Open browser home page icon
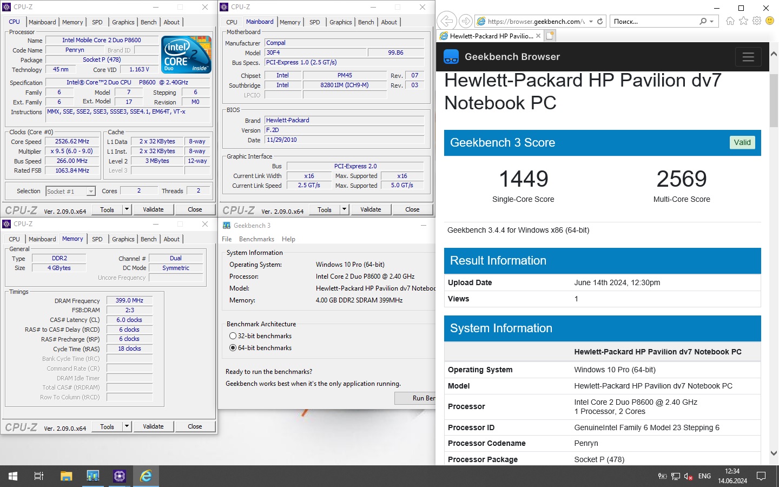The image size is (779, 487). pyautogui.click(x=730, y=21)
